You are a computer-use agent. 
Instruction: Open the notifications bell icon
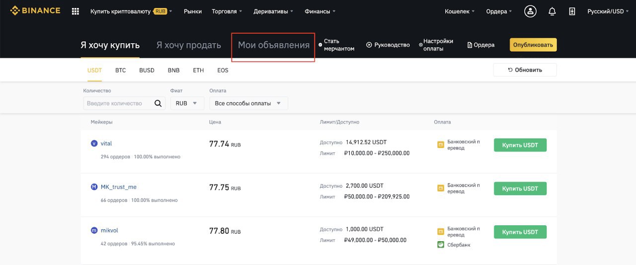[x=552, y=11]
